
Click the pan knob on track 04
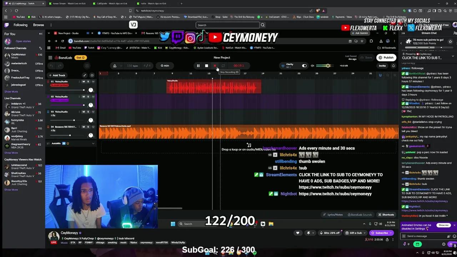point(91,135)
